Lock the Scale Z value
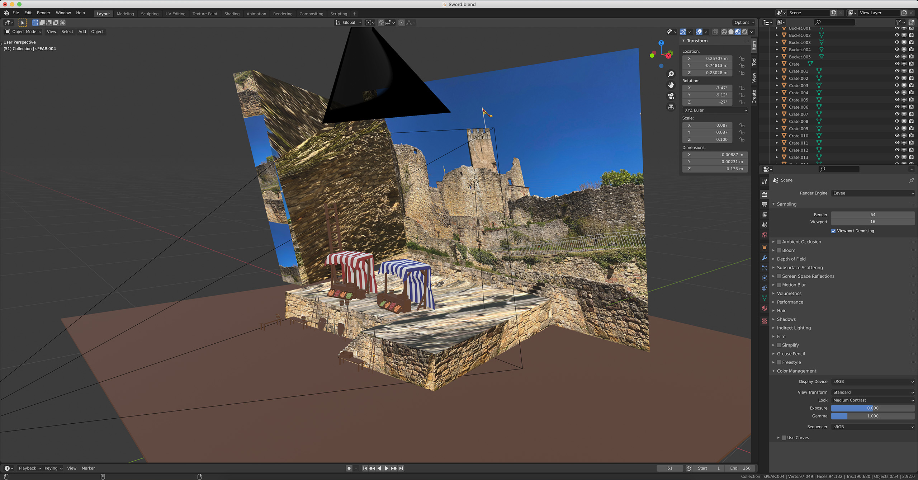 click(x=742, y=140)
